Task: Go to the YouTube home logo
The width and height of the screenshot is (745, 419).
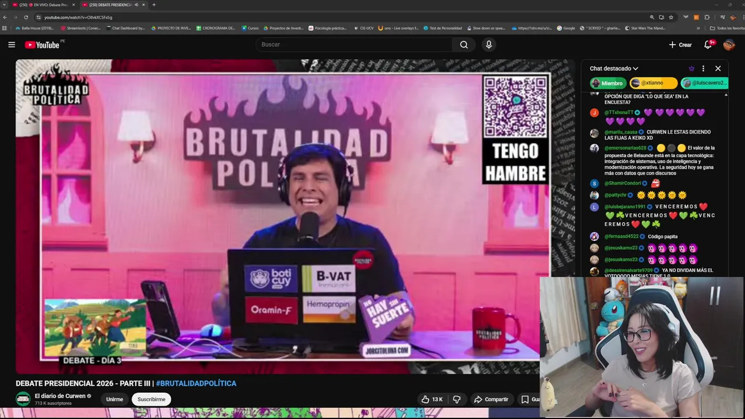Action: (42, 45)
